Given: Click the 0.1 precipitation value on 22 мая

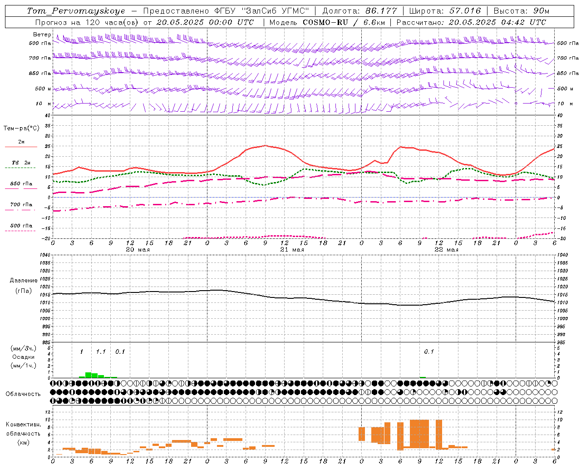Looking at the screenshot, I should (429, 352).
